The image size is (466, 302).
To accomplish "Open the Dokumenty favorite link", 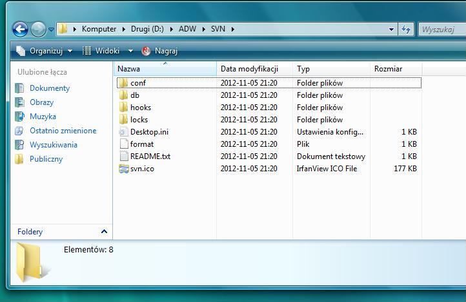I will (x=49, y=88).
